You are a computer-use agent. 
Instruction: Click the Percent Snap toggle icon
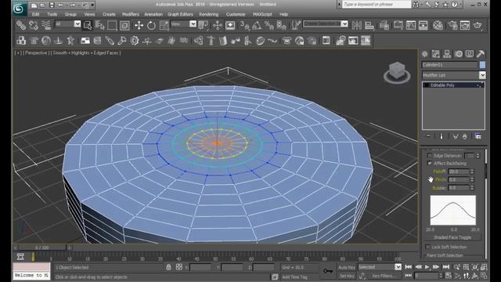pos(269,25)
